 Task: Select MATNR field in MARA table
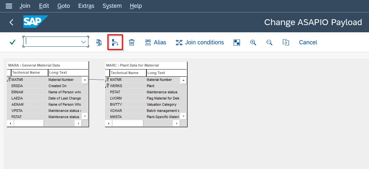click(x=17, y=80)
